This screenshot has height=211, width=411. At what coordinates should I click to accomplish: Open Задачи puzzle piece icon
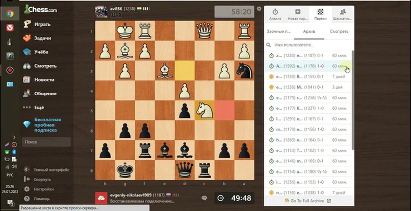[27, 38]
